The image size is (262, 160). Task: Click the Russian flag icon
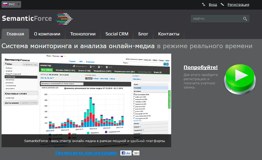point(5,4)
